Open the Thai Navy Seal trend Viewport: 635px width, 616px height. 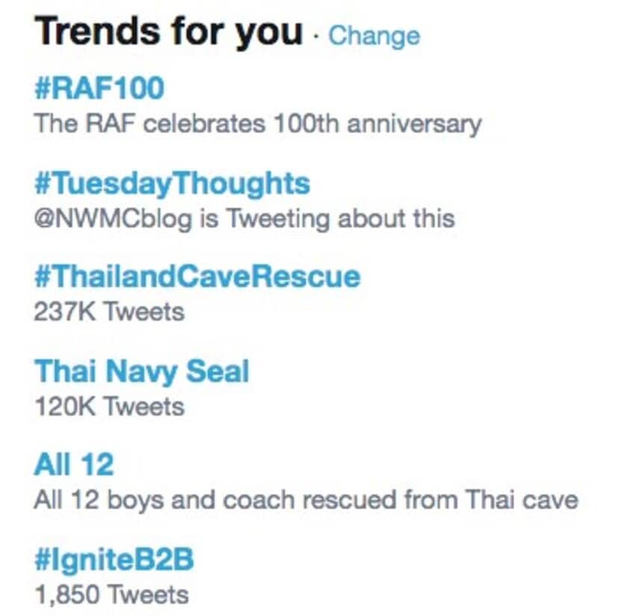point(142,371)
